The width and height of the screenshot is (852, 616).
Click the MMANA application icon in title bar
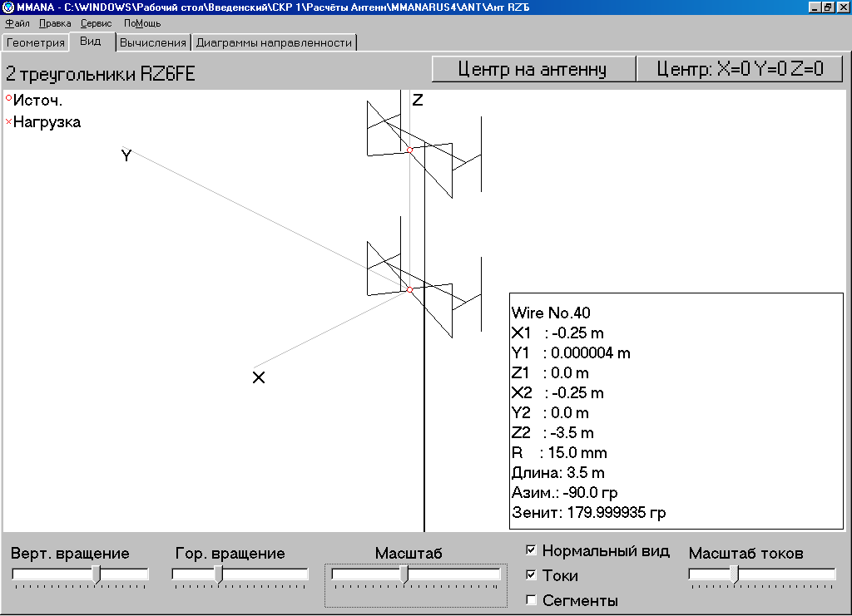tap(8, 7)
